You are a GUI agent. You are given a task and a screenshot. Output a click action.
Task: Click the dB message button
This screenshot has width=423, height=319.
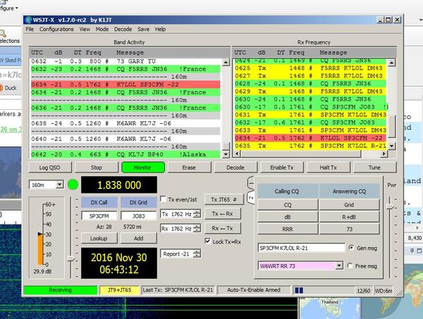tap(288, 217)
